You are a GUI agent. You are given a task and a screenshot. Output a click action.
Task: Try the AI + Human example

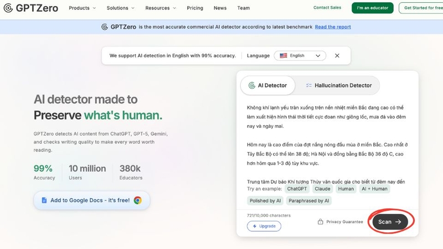[x=374, y=189]
